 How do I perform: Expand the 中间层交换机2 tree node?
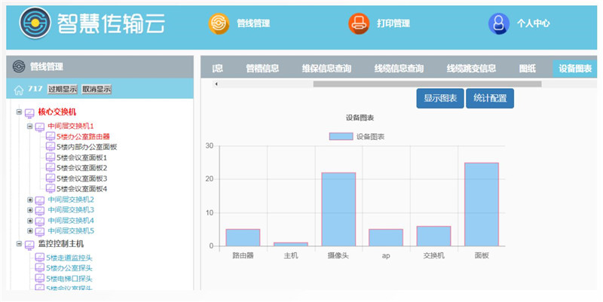pos(30,200)
